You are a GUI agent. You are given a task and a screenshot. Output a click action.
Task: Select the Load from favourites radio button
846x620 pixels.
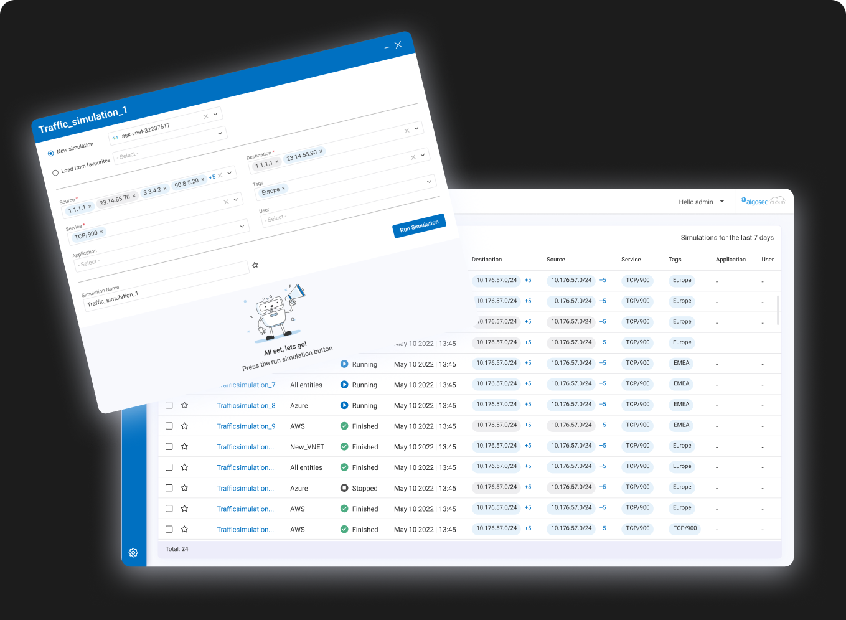(x=55, y=172)
